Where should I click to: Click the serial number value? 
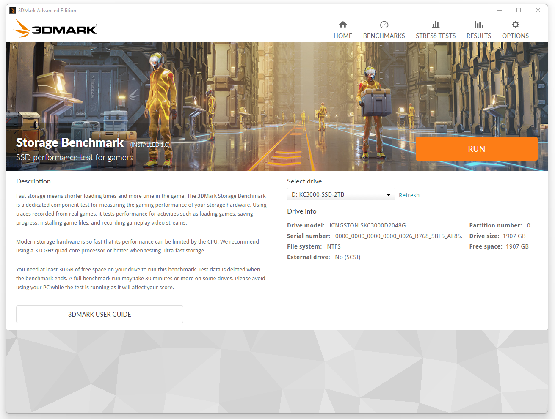(399, 236)
